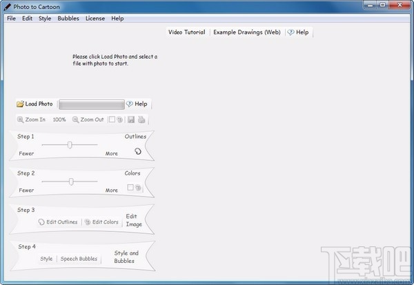
Task: Click the Edit Outlines button label
Action: pos(62,222)
